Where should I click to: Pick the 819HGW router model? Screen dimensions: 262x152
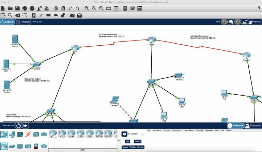(108, 134)
